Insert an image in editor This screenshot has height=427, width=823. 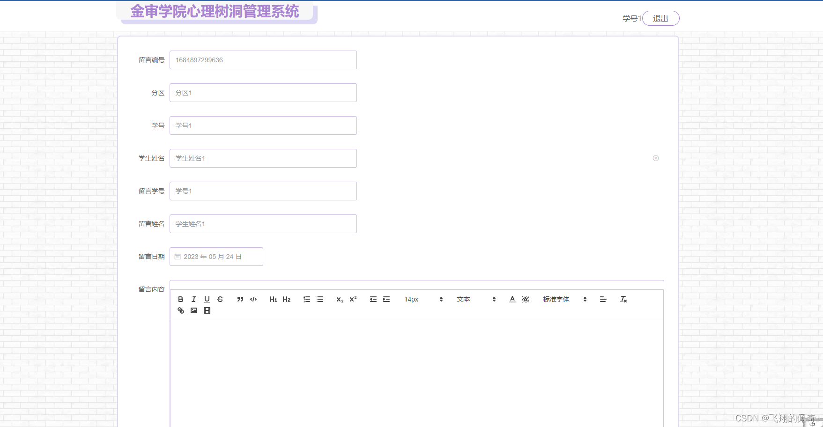[x=194, y=310]
